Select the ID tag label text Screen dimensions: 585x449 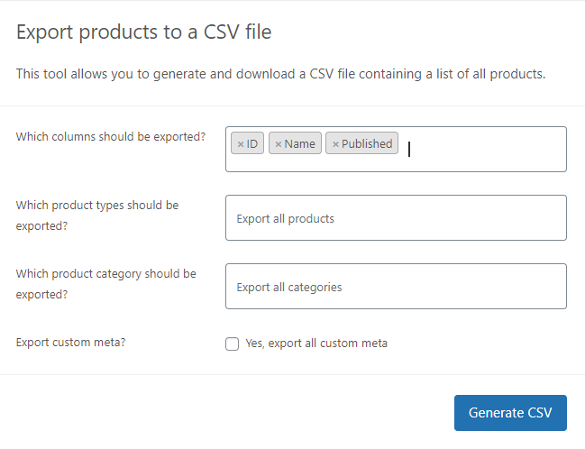(x=252, y=143)
